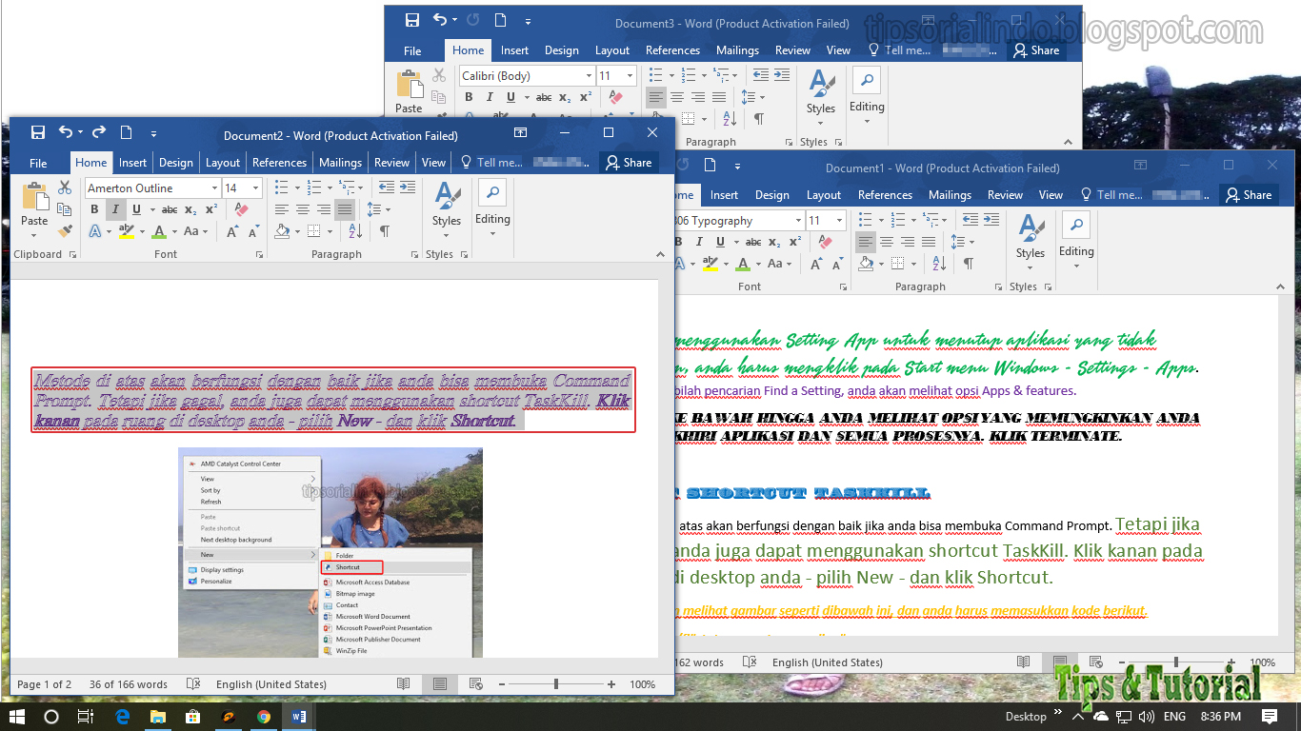Click the proofing errors icon in status bar
The image size is (1301, 731).
click(x=194, y=683)
